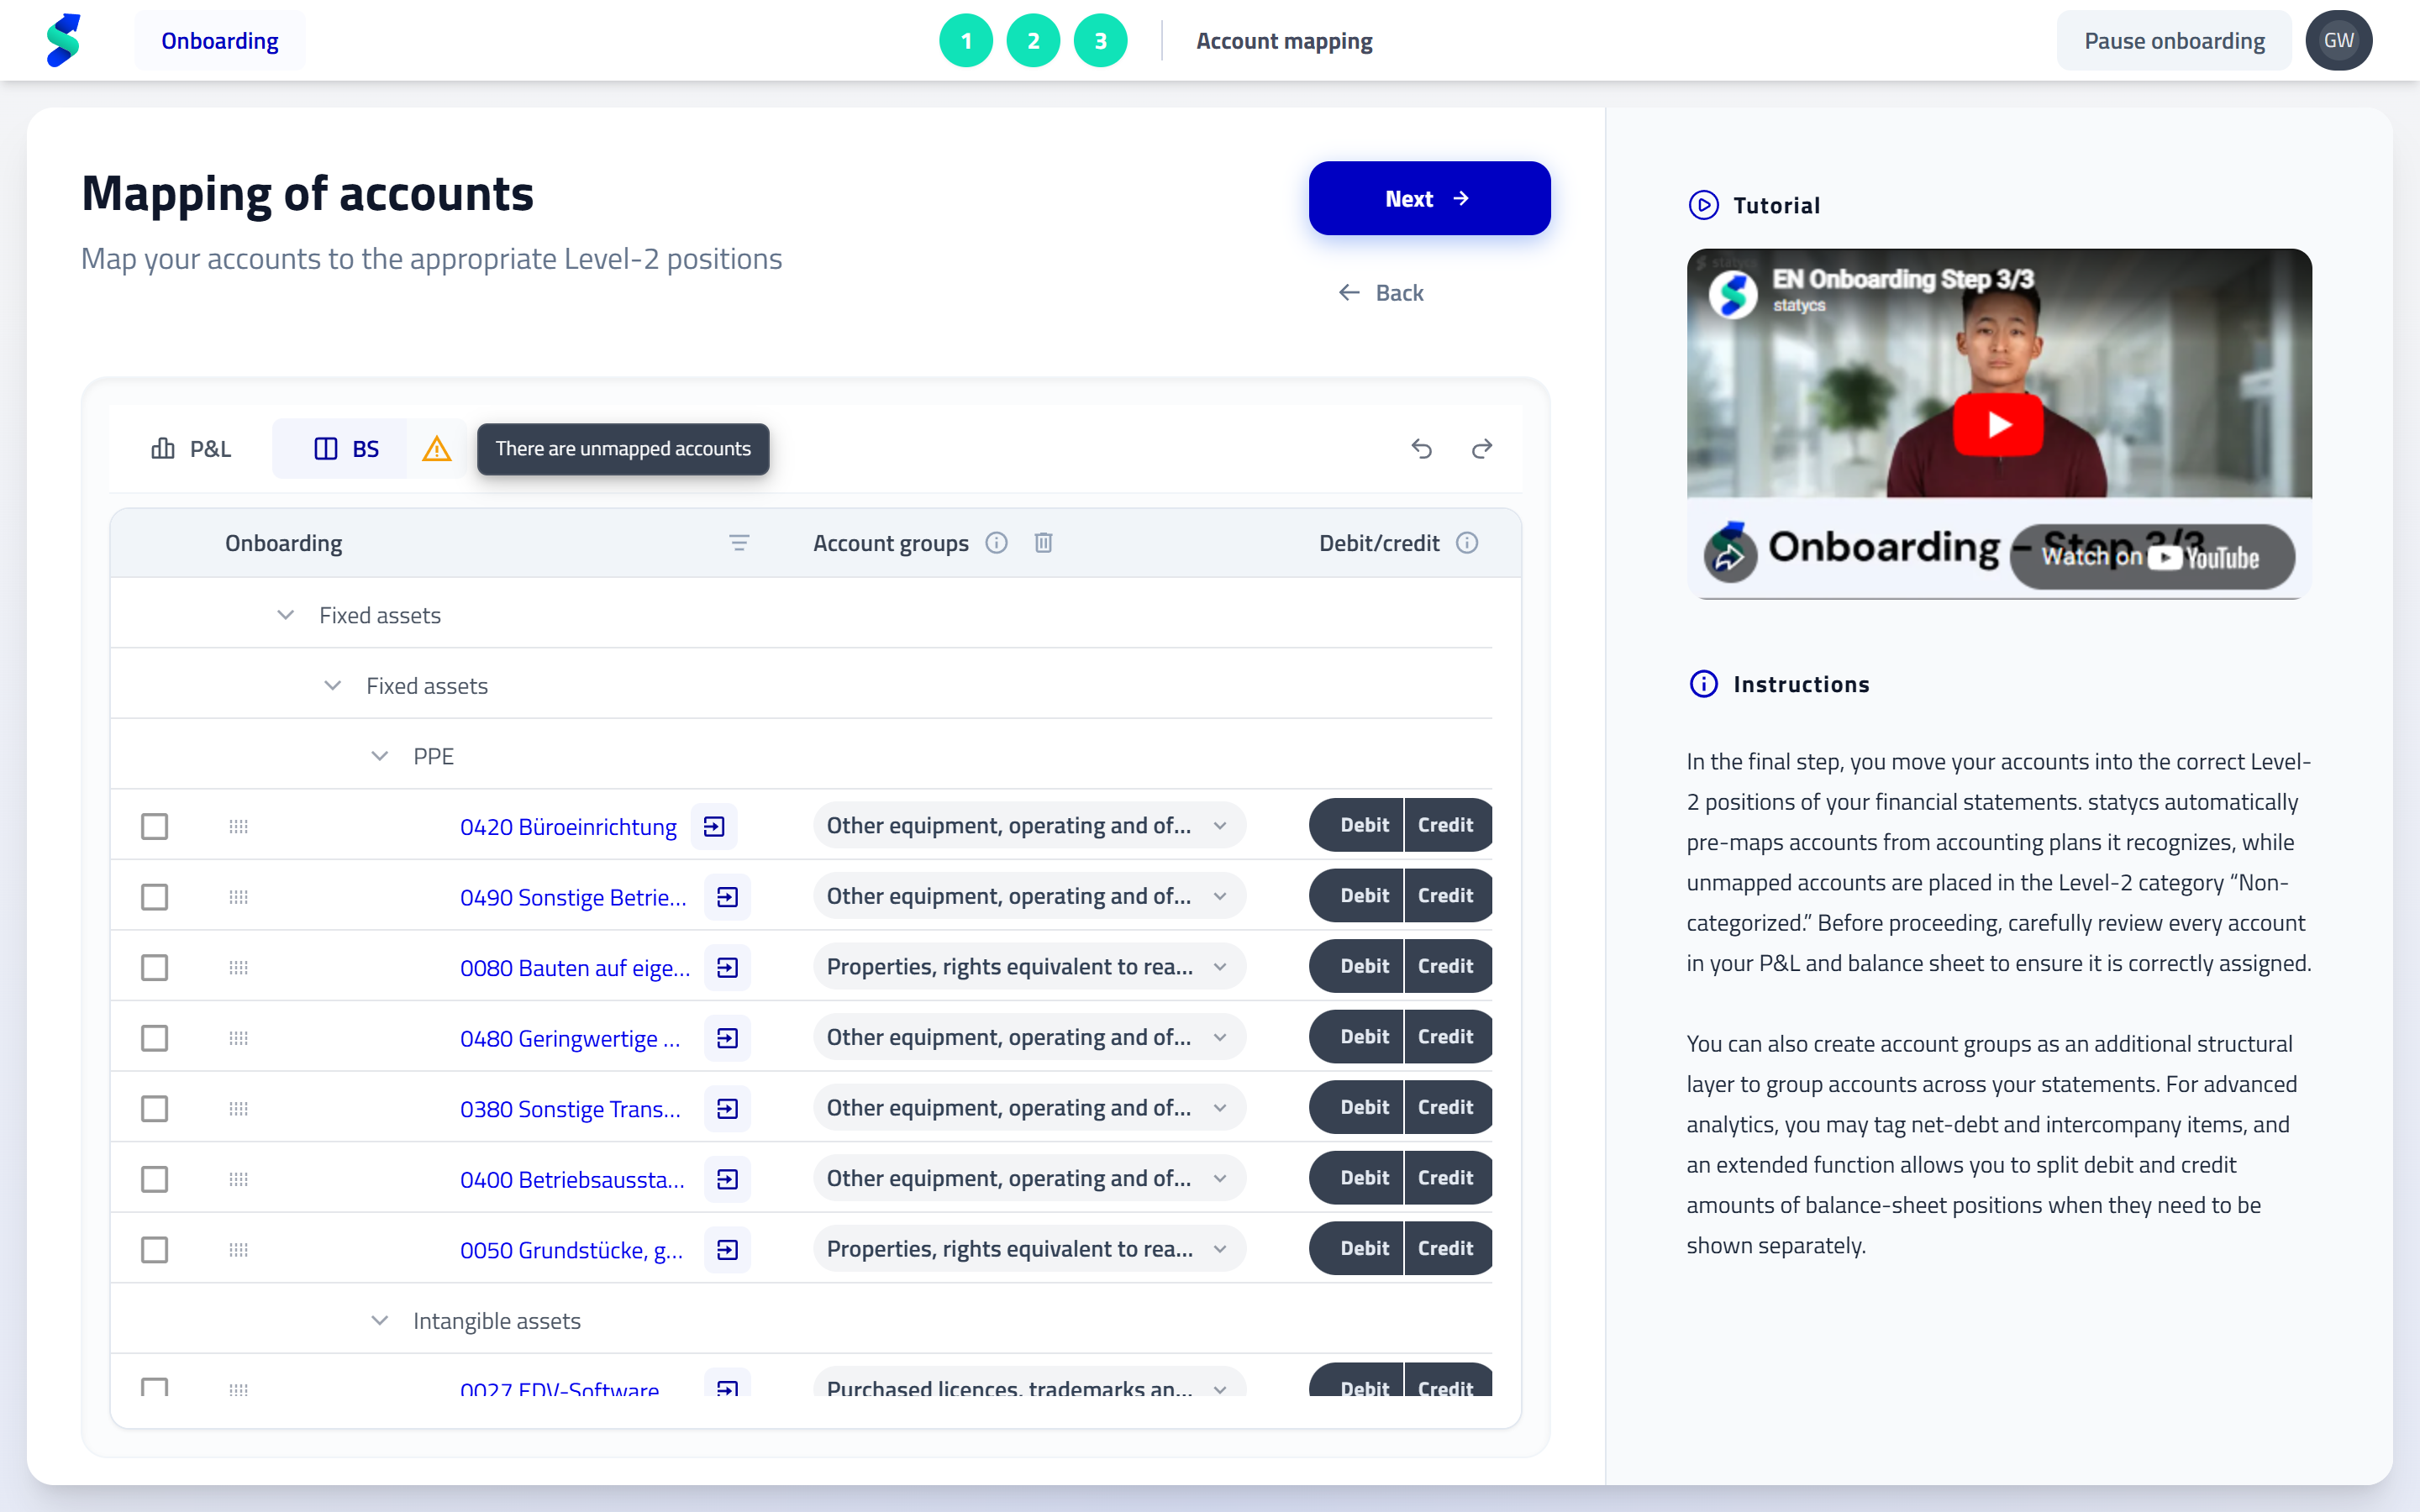The height and width of the screenshot is (1512, 2420).
Task: Select the BS tab
Action: point(346,449)
